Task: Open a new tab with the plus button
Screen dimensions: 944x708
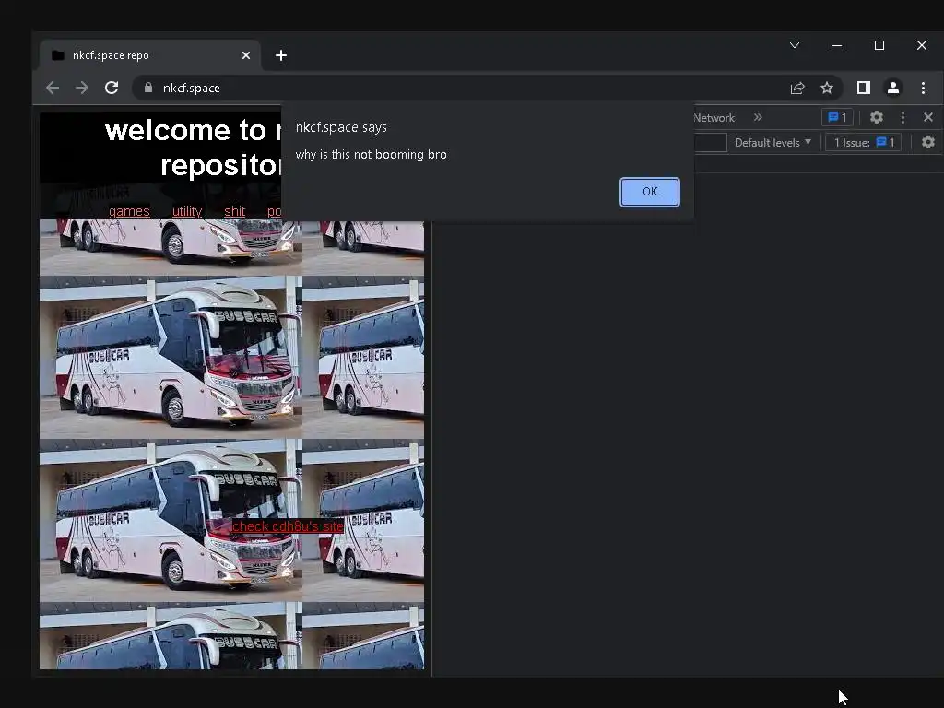Action: pos(280,55)
